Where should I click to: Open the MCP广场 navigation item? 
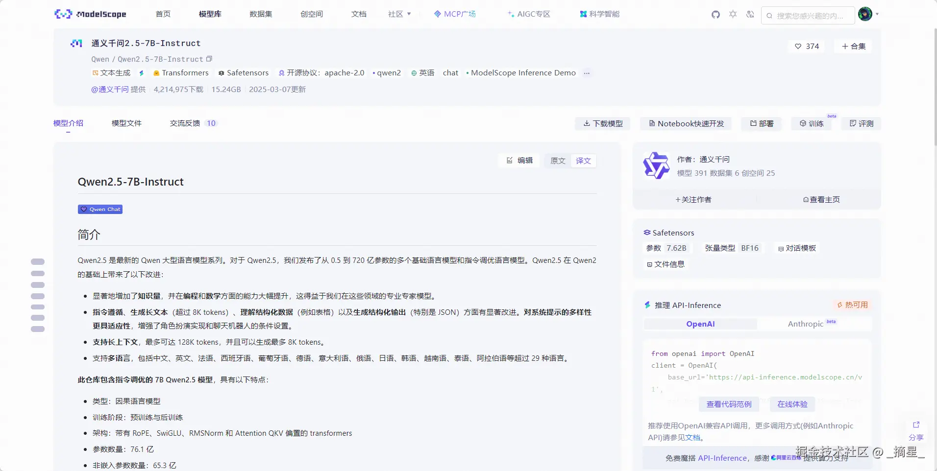[x=455, y=14]
